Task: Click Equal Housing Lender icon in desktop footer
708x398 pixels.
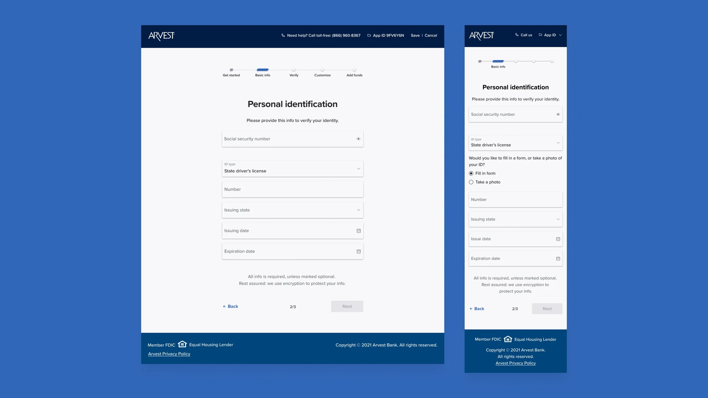Action: tap(182, 344)
